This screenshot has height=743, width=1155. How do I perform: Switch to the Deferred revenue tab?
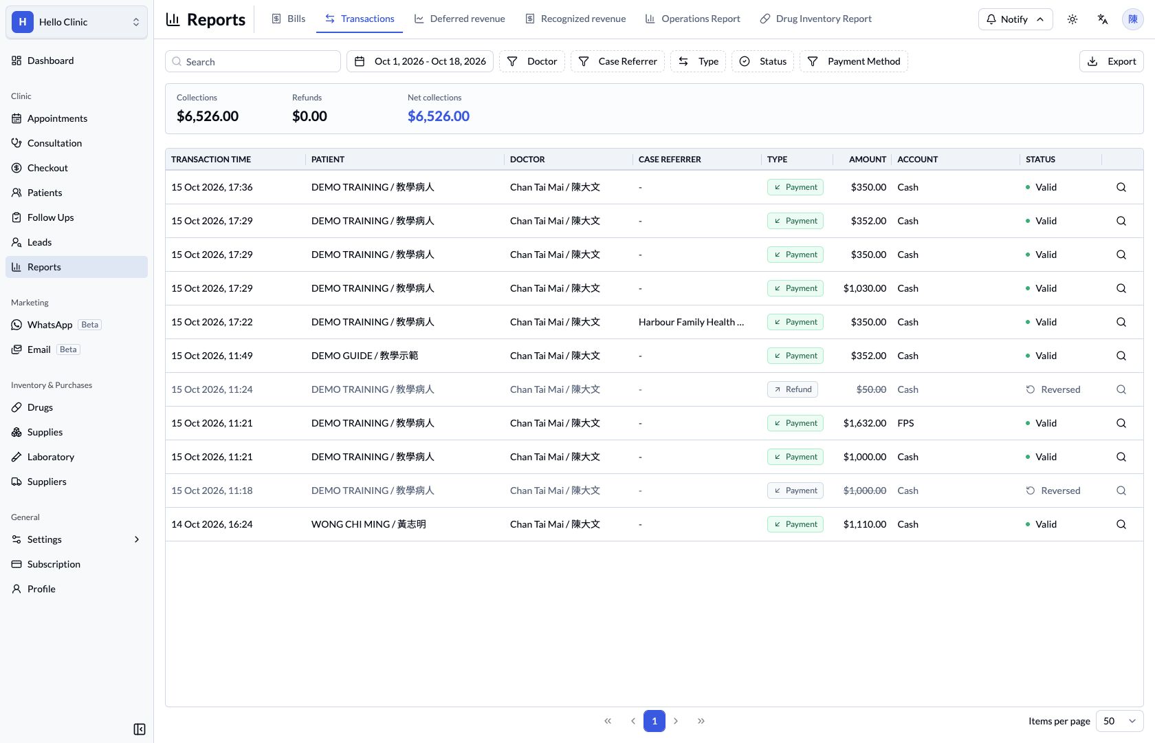460,19
